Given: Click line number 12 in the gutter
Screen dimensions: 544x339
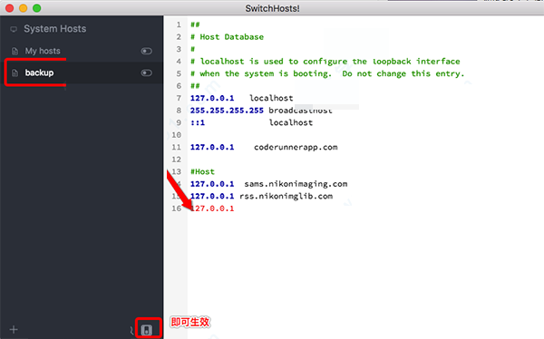Looking at the screenshot, I should [176, 160].
